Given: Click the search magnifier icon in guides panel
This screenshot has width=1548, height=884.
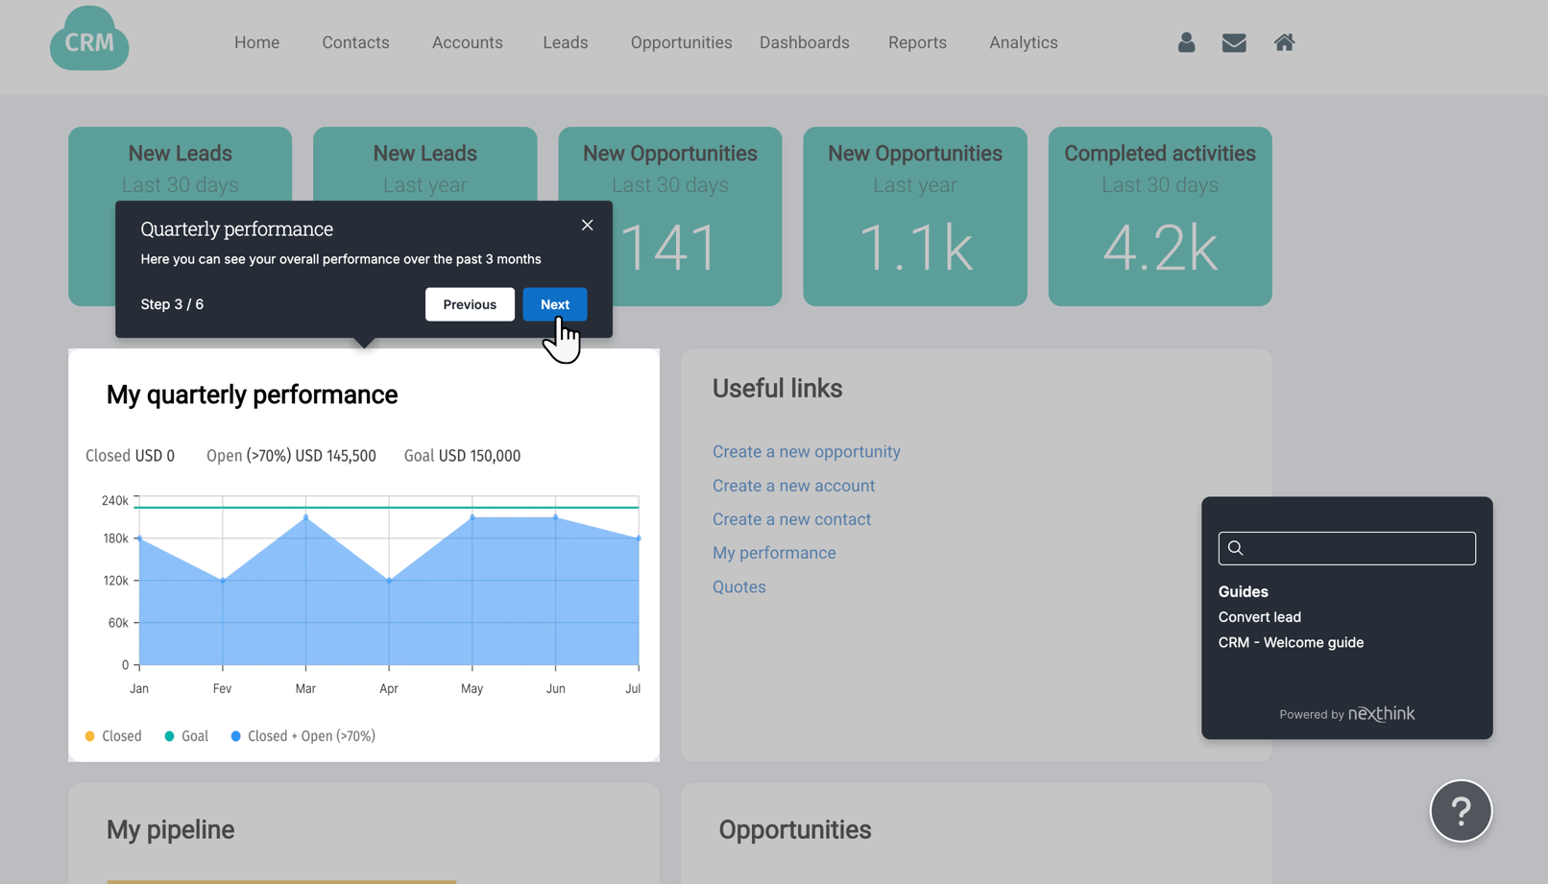Looking at the screenshot, I should coord(1236,548).
